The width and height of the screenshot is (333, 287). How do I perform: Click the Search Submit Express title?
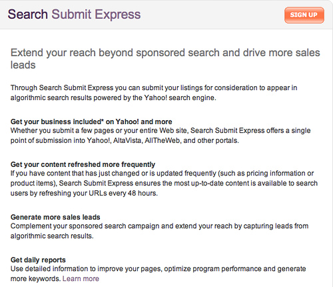[x=74, y=15]
